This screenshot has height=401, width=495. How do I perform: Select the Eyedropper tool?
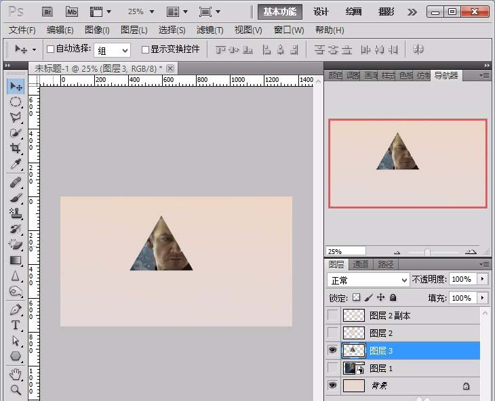pos(15,165)
